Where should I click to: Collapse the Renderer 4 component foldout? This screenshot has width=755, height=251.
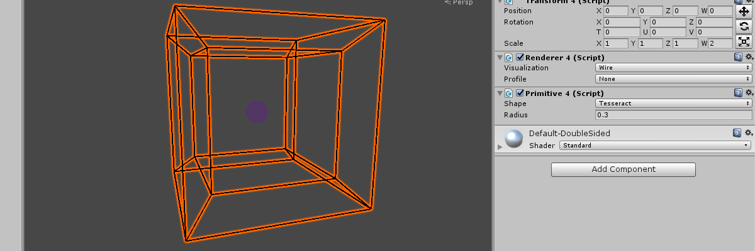click(500, 57)
